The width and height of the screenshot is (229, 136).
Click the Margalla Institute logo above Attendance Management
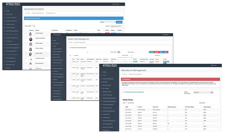(111, 66)
